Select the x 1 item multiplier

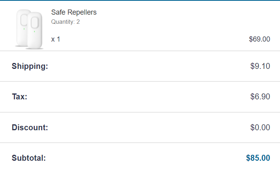point(56,39)
